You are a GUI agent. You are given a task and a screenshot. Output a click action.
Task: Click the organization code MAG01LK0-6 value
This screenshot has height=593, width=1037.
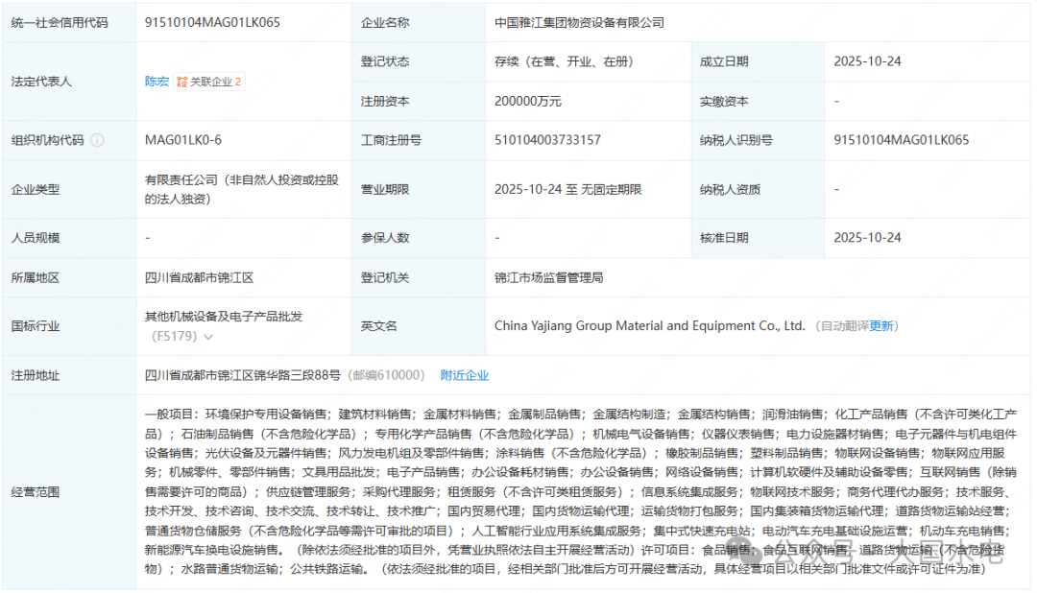tap(183, 140)
